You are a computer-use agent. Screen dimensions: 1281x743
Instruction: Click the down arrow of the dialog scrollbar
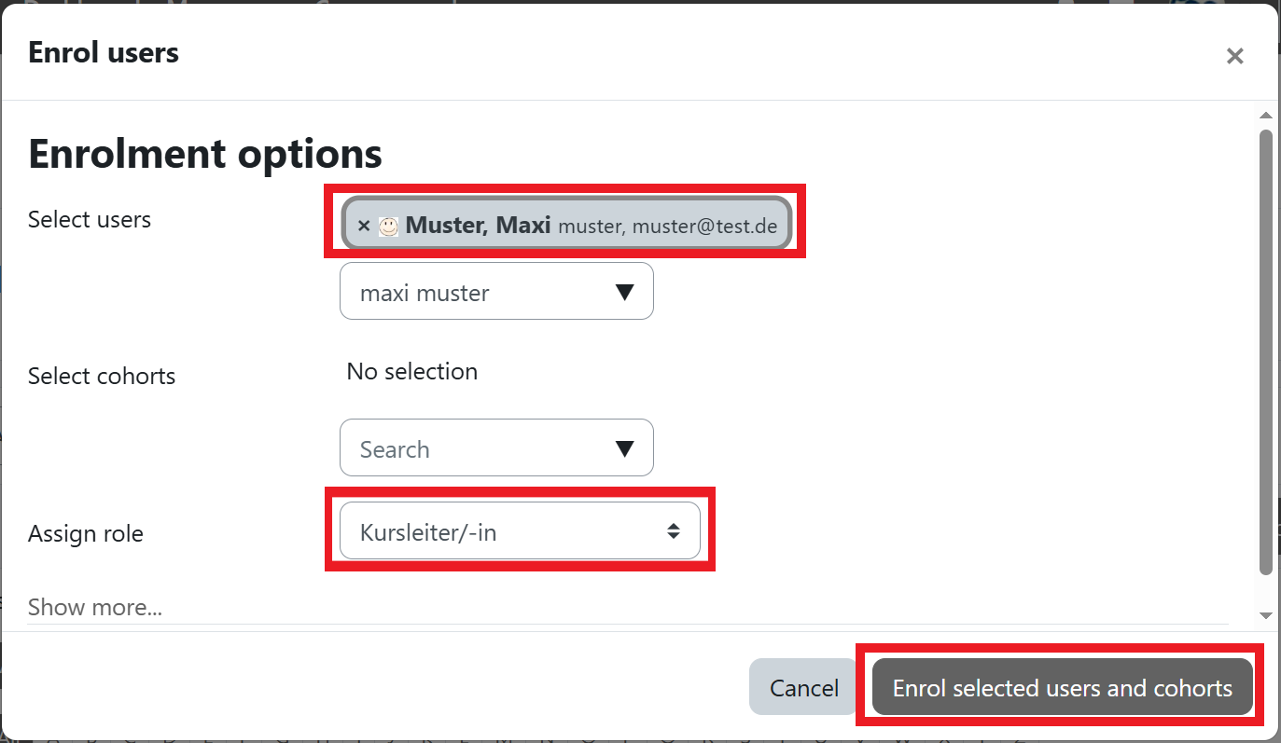1266,615
